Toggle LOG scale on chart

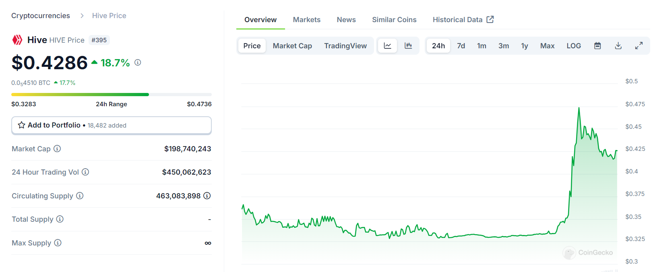point(574,46)
